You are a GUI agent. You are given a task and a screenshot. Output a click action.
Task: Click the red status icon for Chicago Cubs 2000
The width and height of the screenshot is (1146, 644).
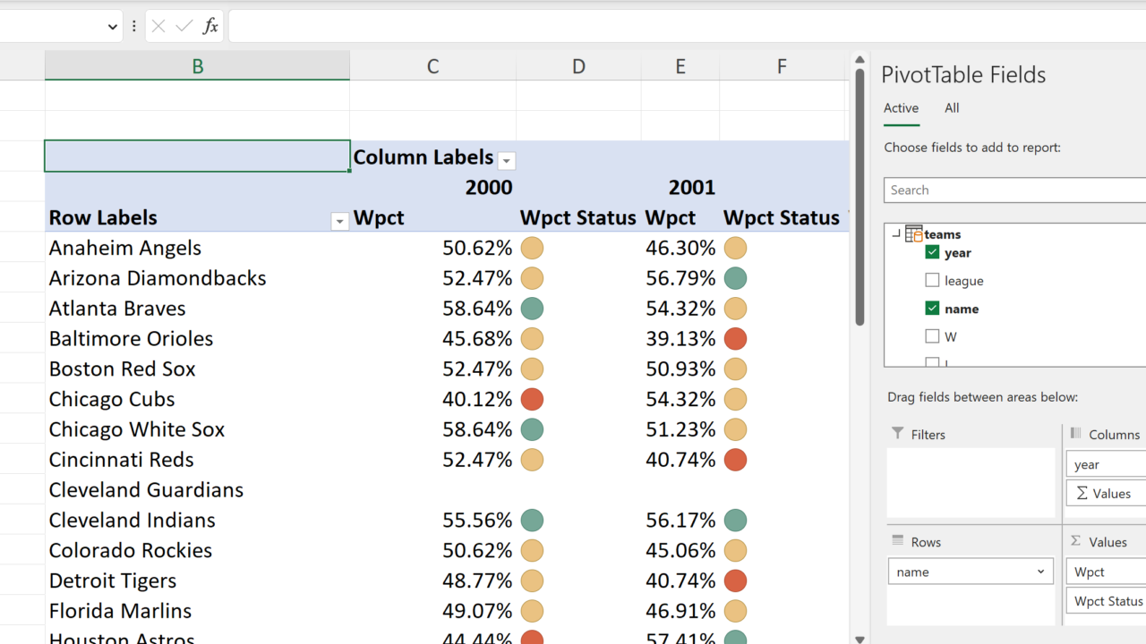[532, 399]
